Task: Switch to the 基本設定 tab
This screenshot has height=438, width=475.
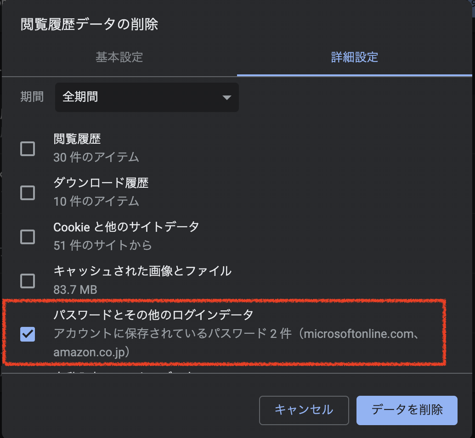Action: [x=119, y=57]
